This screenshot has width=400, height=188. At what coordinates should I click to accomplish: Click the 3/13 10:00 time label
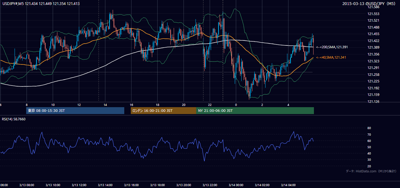(x=53, y=185)
